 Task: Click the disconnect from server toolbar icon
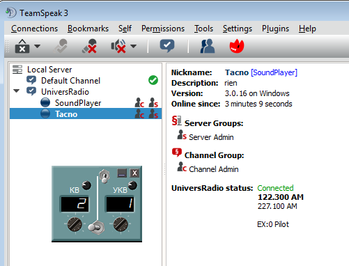[x=22, y=46]
